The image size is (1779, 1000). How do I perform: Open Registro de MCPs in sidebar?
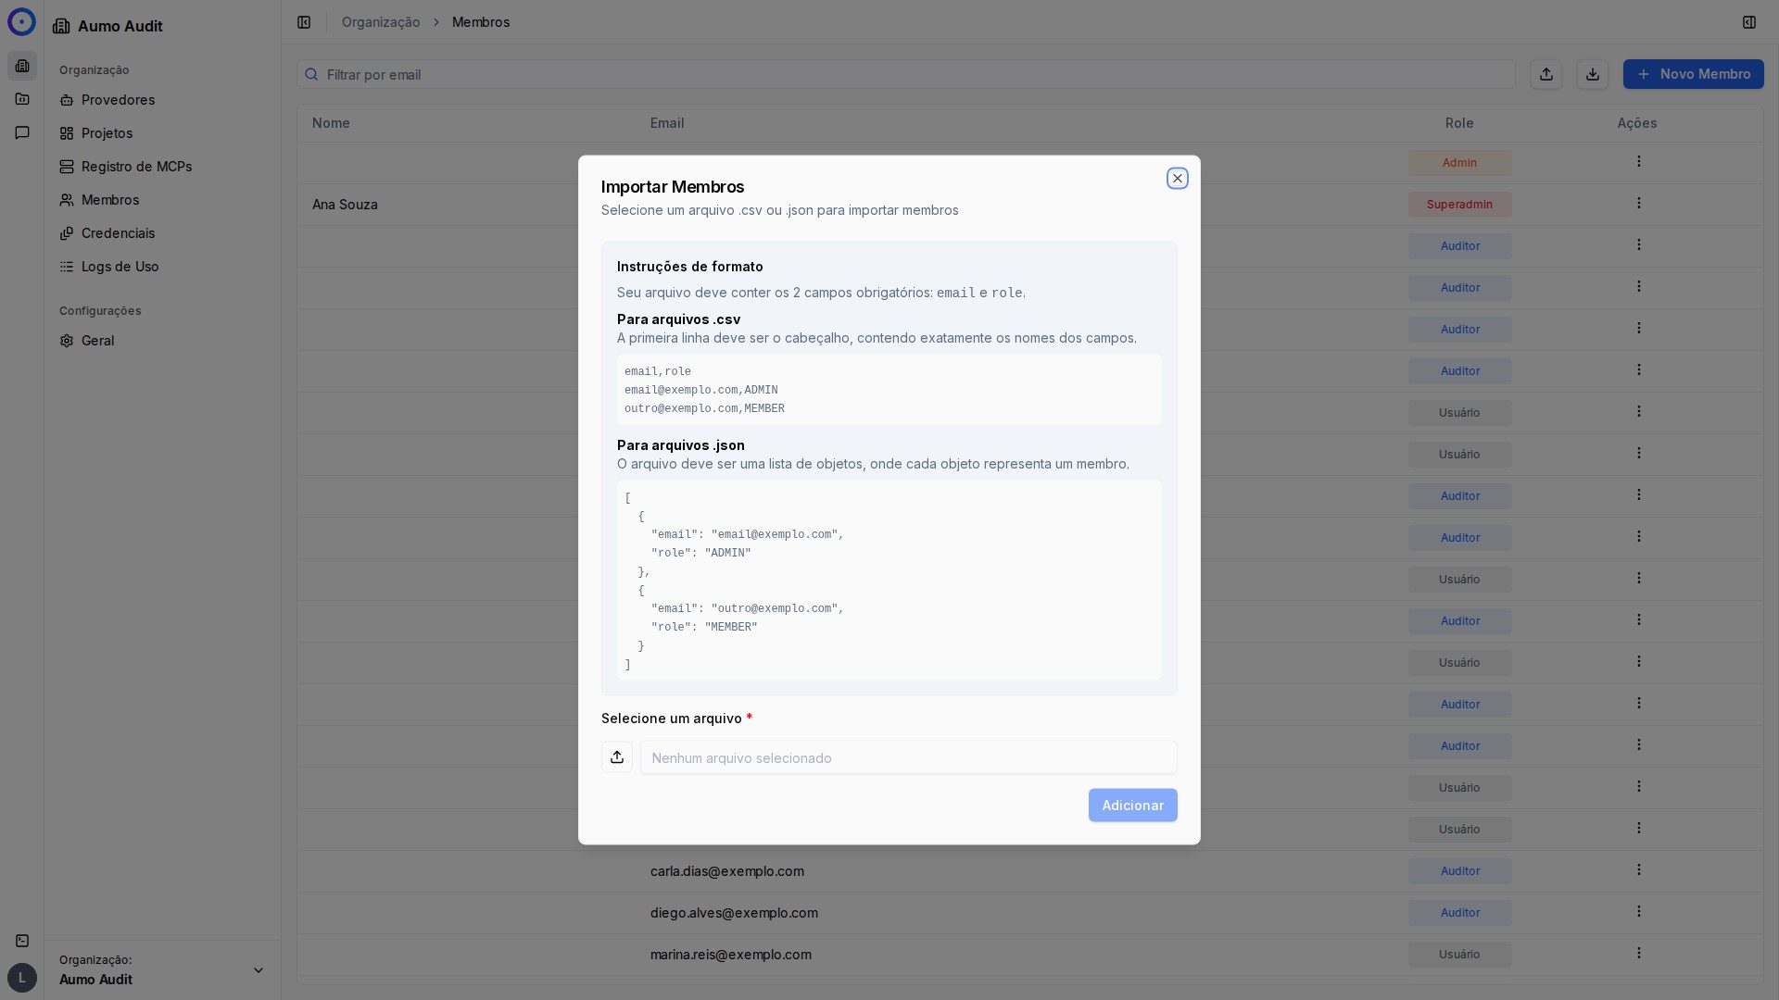coord(163,167)
